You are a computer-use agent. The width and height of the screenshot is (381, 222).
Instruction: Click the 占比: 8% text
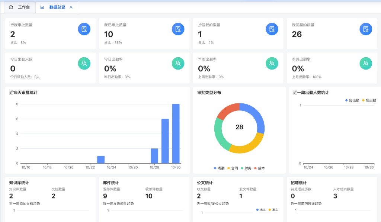[x=18, y=42]
